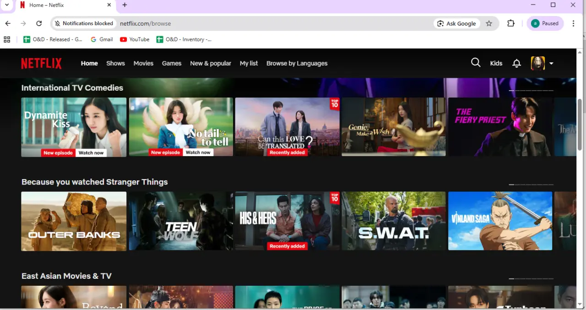Viewport: 586px width, 310px height.
Task: Open Browse by Languages
Action: click(x=297, y=63)
